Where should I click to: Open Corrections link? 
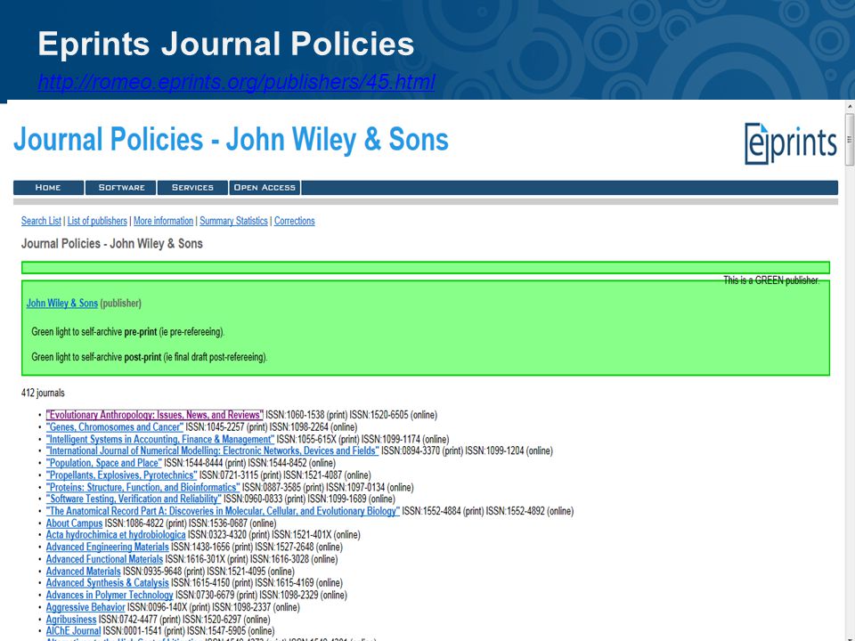pyautogui.click(x=295, y=221)
